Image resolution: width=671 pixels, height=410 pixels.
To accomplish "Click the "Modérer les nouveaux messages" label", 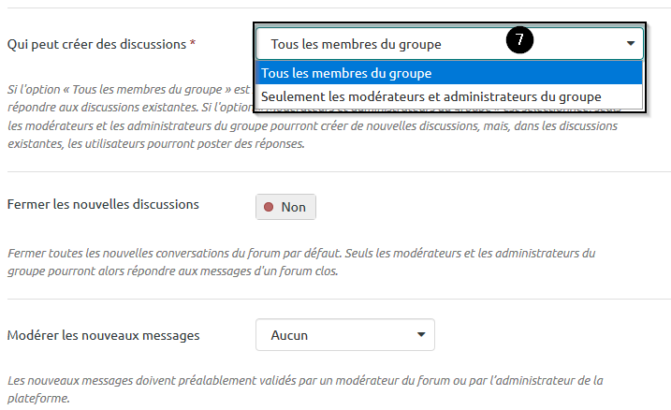I will [x=103, y=334].
